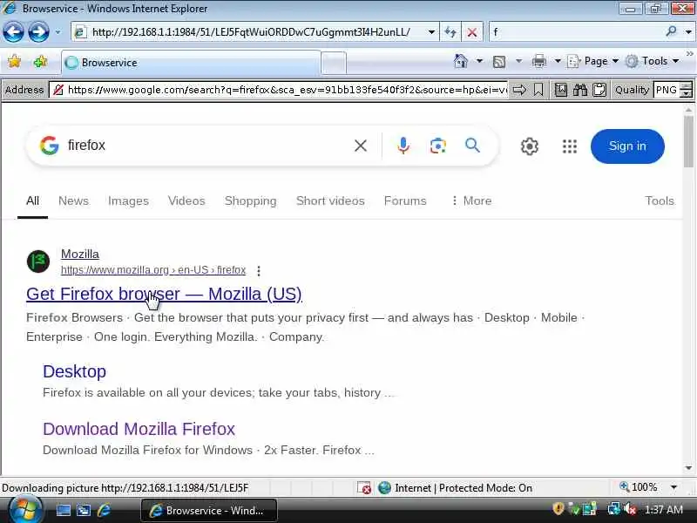697x523 pixels.
Task: Click the Sign in button
Action: tap(627, 146)
